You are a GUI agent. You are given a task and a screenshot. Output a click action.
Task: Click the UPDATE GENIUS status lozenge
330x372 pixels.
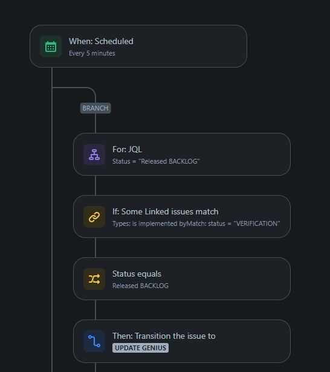[x=141, y=348]
